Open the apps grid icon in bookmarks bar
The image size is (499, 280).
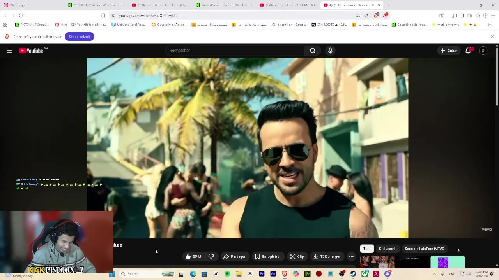(x=5, y=24)
